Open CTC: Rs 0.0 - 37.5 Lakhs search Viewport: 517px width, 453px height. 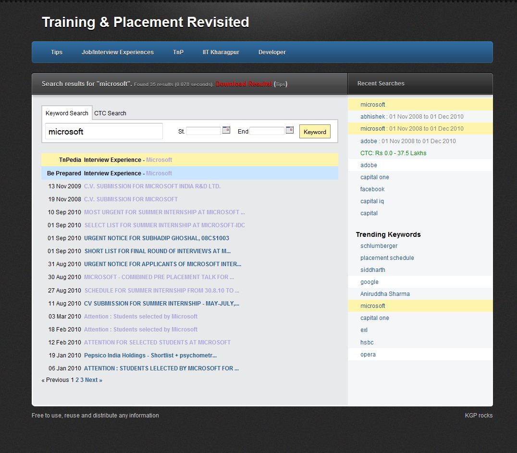[x=393, y=153]
